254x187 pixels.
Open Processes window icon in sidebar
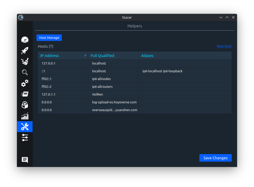pyautogui.click(x=25, y=94)
